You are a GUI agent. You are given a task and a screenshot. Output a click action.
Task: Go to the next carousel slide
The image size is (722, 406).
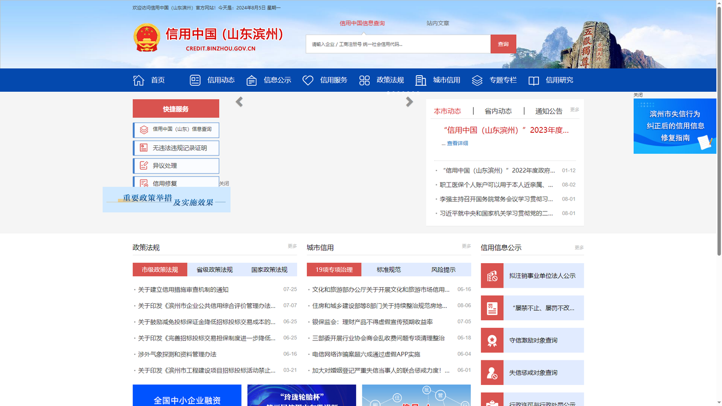[410, 102]
